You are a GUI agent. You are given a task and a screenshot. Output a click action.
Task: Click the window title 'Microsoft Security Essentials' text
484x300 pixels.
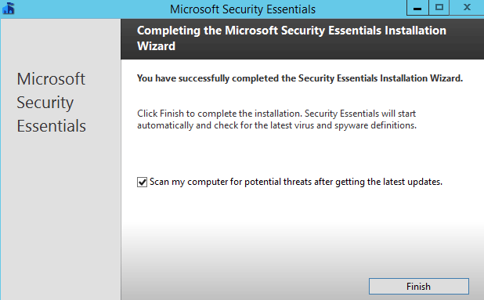click(243, 9)
